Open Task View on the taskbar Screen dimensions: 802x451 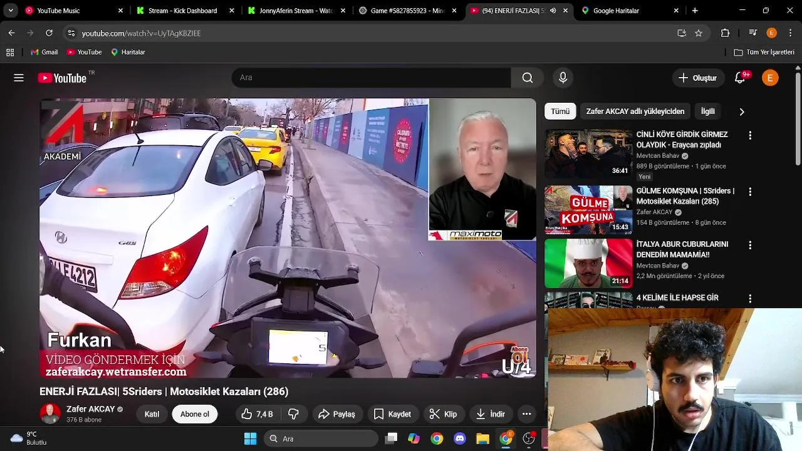(x=391, y=438)
